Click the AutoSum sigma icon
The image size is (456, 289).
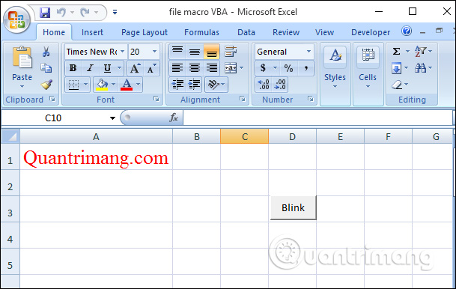(x=396, y=52)
